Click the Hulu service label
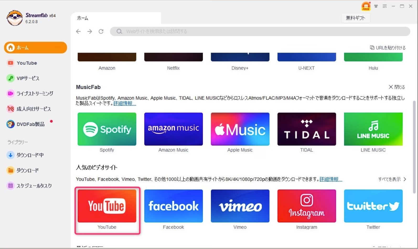 (x=373, y=68)
